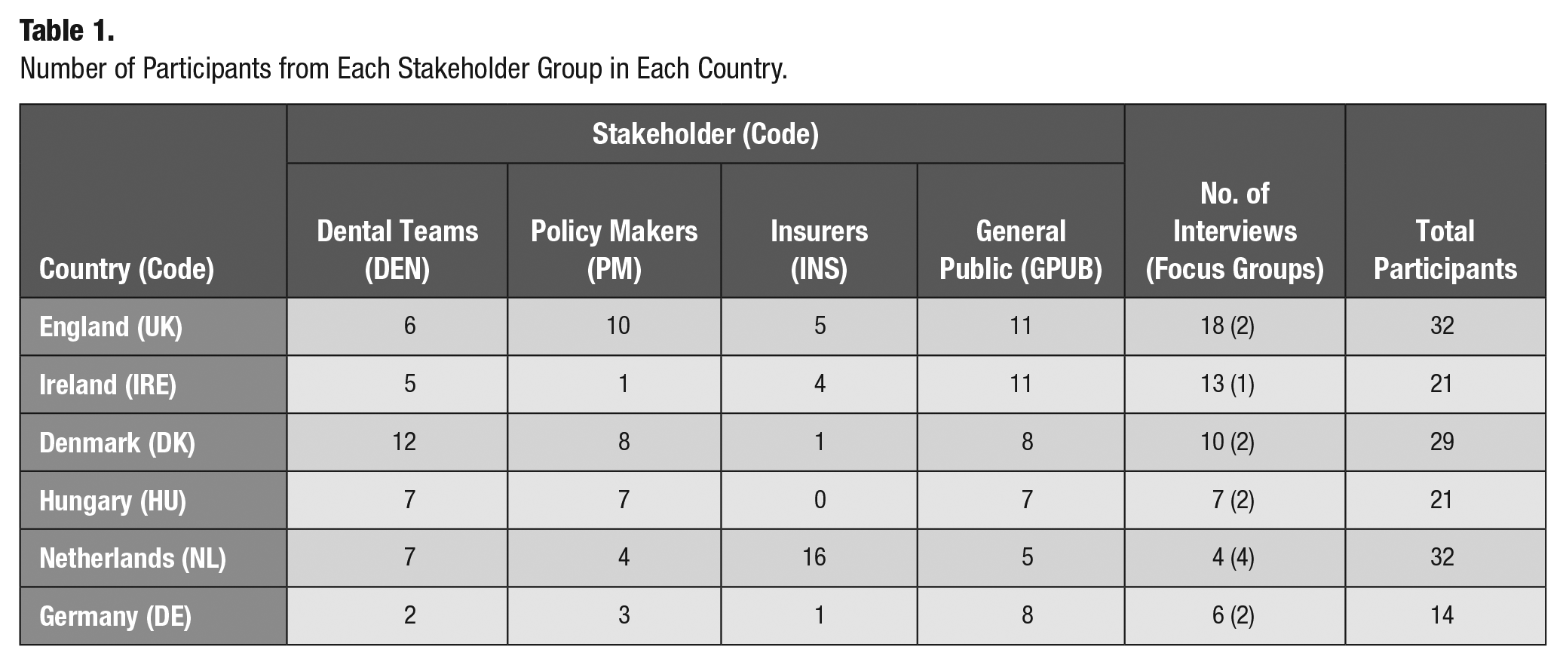Select the table caption text line
This screenshot has width=1566, height=665.
(x=403, y=69)
